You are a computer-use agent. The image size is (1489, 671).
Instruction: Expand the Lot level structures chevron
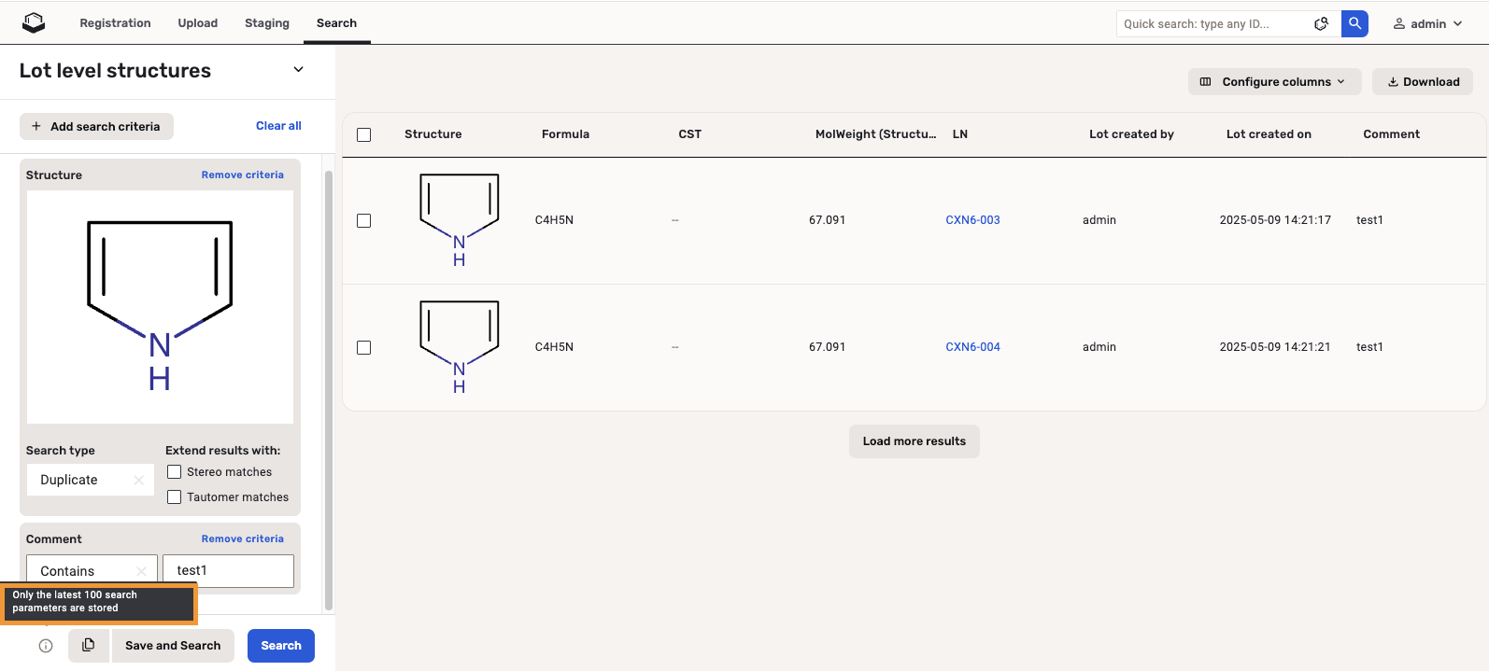[x=299, y=70]
